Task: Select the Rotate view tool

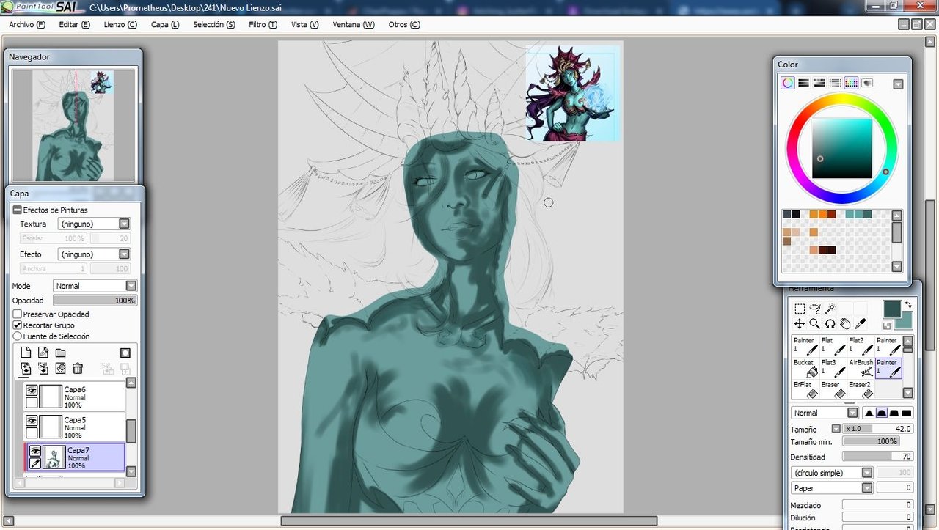Action: [x=830, y=323]
